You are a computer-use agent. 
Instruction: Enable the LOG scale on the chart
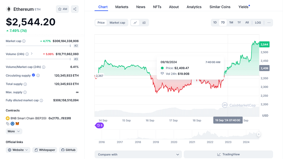(258, 23)
